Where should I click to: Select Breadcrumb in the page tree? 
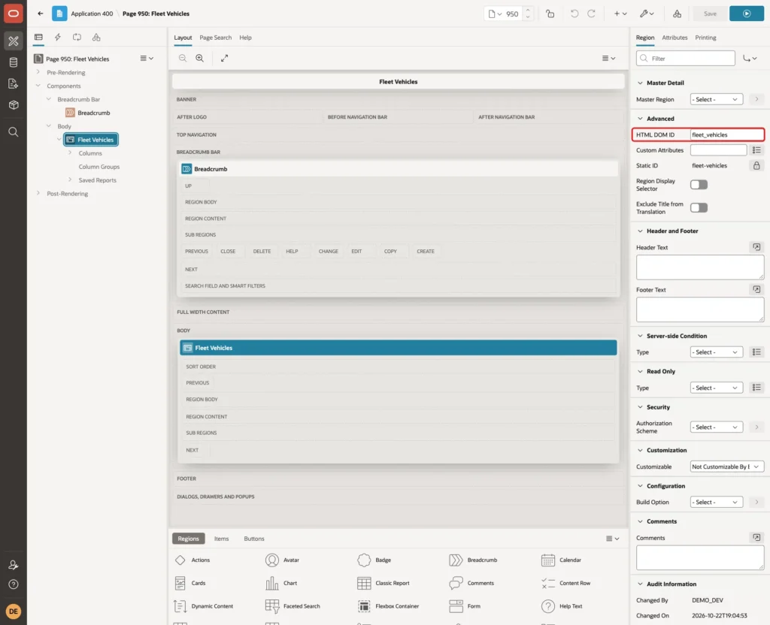click(93, 113)
